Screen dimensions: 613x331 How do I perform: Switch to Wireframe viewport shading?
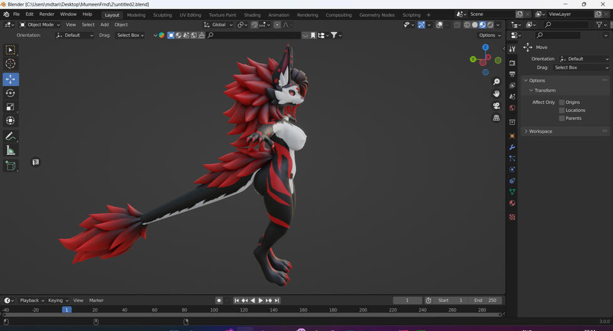tap(467, 24)
